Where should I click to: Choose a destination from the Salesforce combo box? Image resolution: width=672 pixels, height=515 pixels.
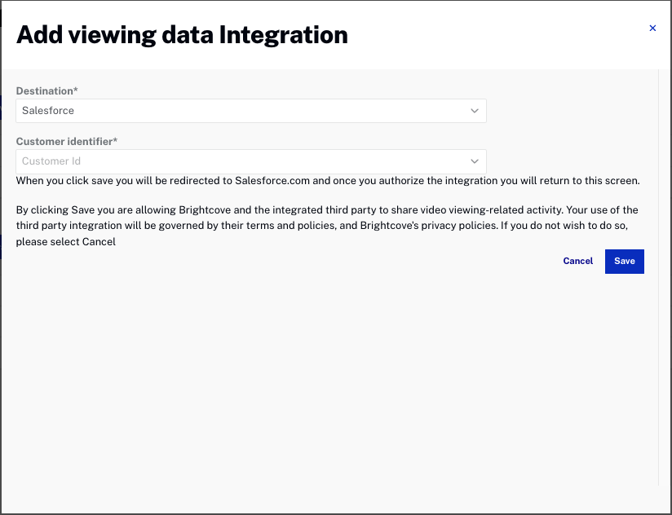click(250, 110)
